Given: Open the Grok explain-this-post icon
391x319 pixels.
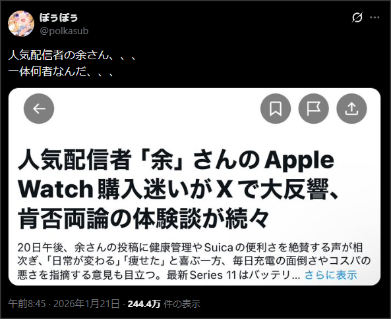Looking at the screenshot, I should (x=357, y=17).
